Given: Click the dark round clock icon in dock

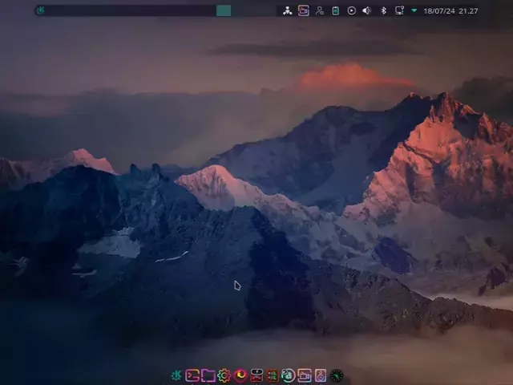Looking at the screenshot, I should point(337,375).
